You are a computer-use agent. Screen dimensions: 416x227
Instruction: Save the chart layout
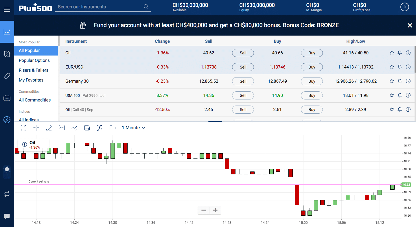(87, 128)
